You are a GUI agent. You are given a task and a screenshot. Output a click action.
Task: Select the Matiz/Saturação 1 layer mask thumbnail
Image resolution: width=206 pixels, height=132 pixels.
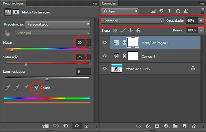[133, 42]
